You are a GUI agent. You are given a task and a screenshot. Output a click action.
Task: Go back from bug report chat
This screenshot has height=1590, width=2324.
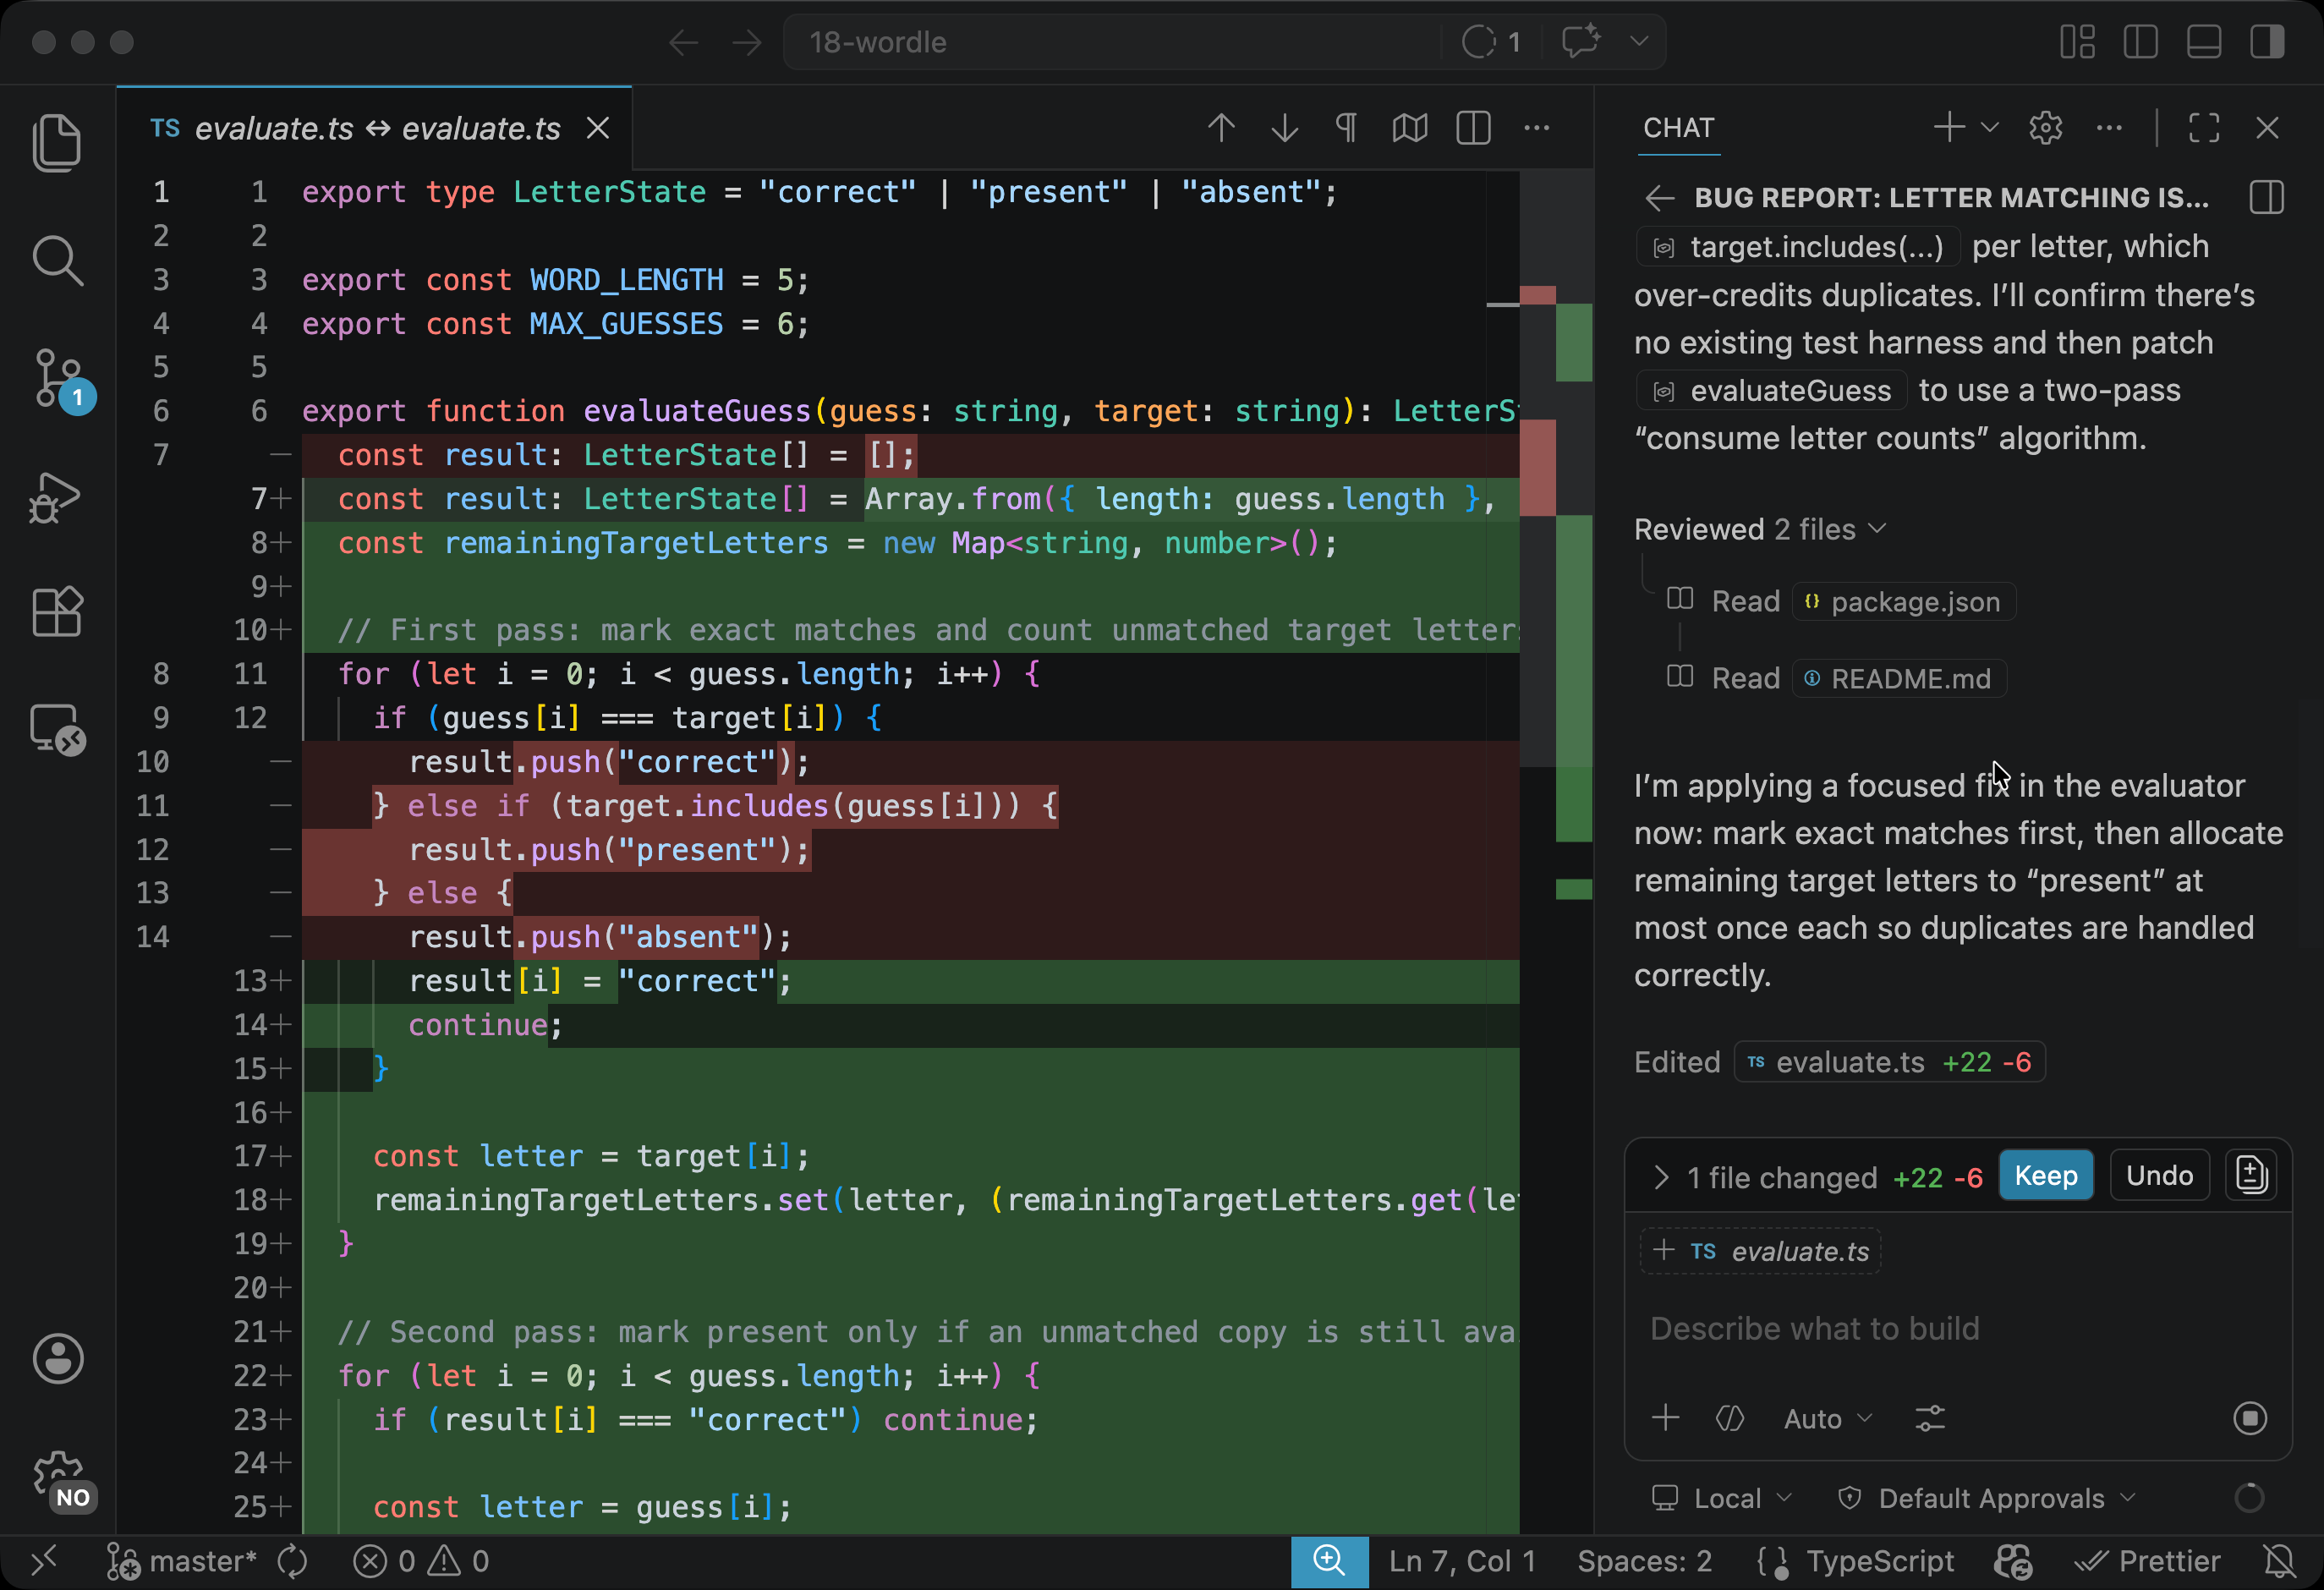click(1660, 198)
